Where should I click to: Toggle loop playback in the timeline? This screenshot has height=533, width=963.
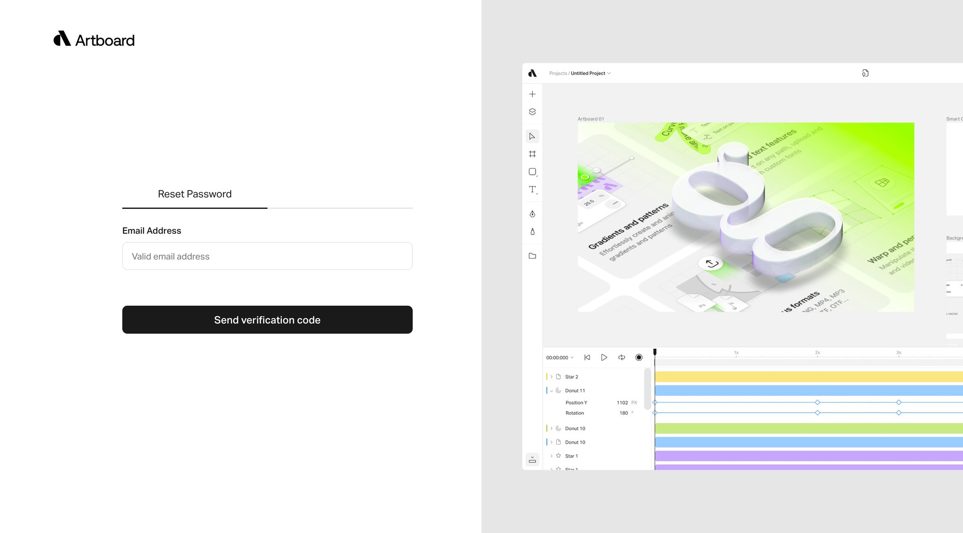click(x=621, y=357)
